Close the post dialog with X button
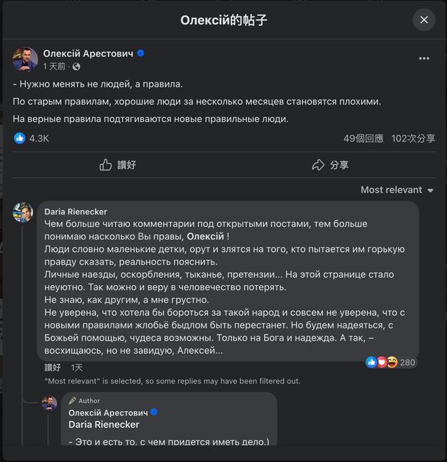The width and height of the screenshot is (447, 462). pyautogui.click(x=424, y=20)
